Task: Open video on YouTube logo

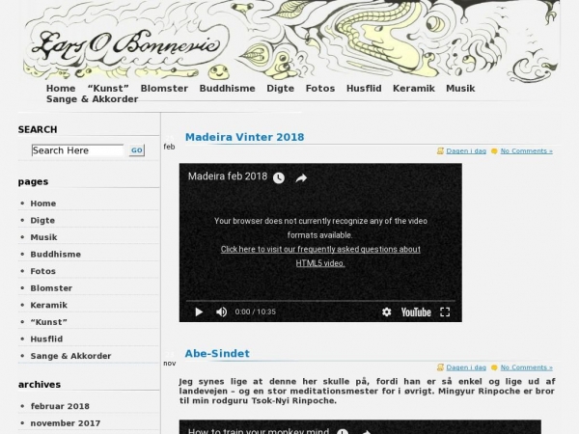Action: coord(416,312)
